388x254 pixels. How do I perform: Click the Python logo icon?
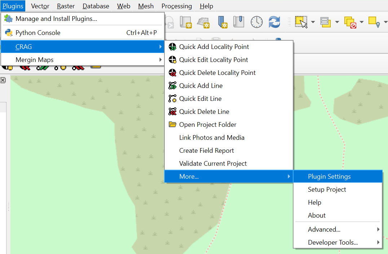(9, 33)
